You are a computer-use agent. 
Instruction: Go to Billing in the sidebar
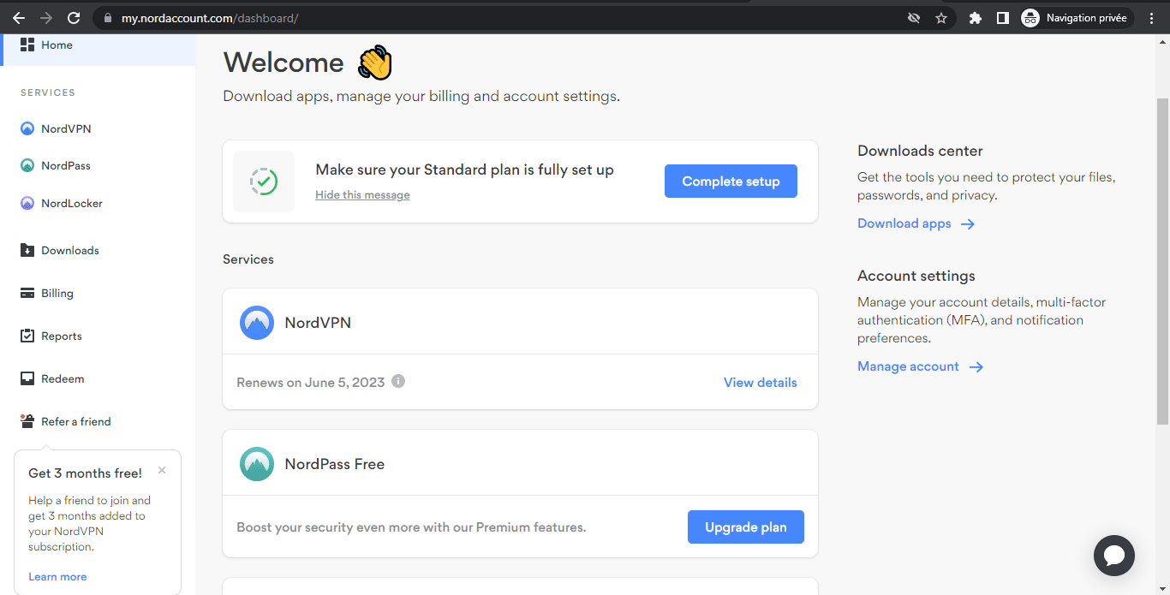coord(57,294)
